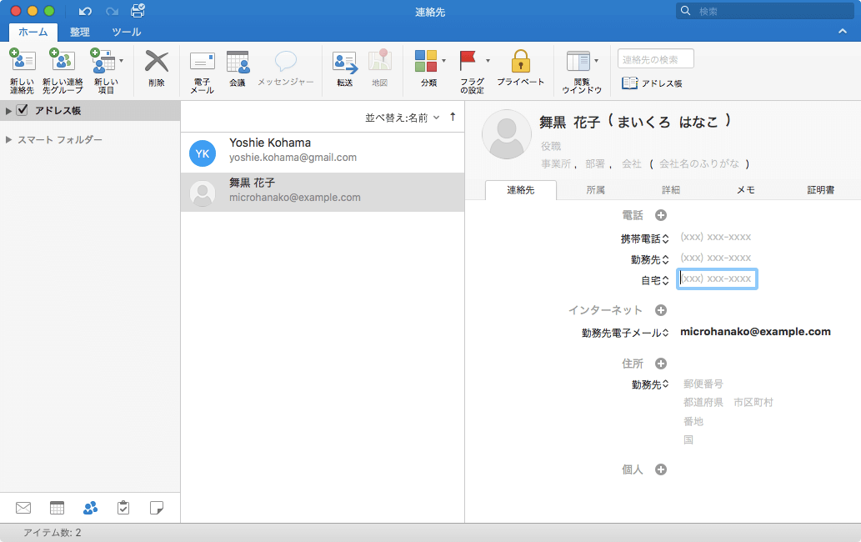This screenshot has width=861, height=542.
Task: Open the 証明書 detail tab
Action: click(x=820, y=190)
